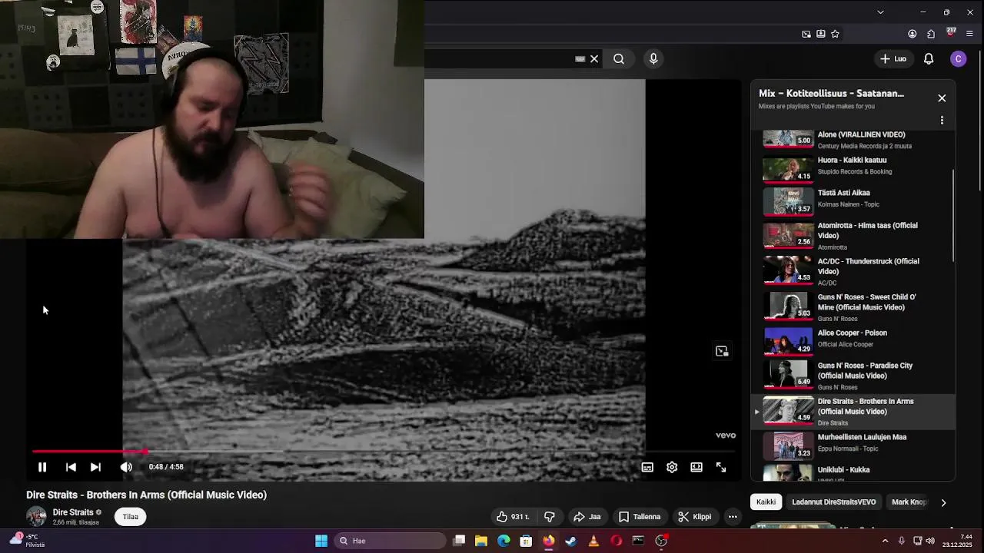The image size is (984, 553).
Task: Click the taskbar Hae search field
Action: (x=391, y=541)
